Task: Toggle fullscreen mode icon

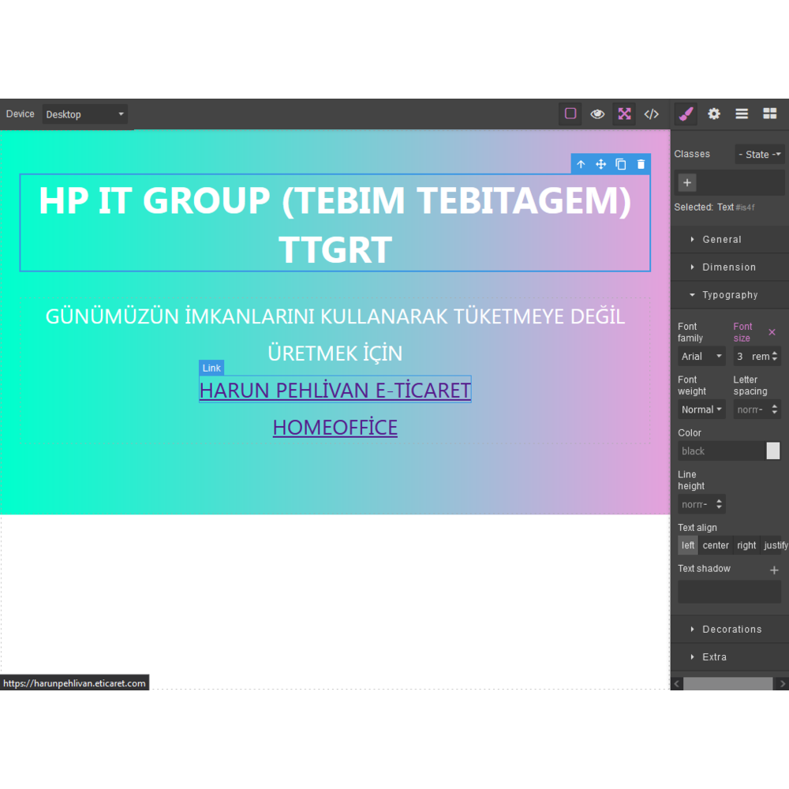Action: coord(624,114)
